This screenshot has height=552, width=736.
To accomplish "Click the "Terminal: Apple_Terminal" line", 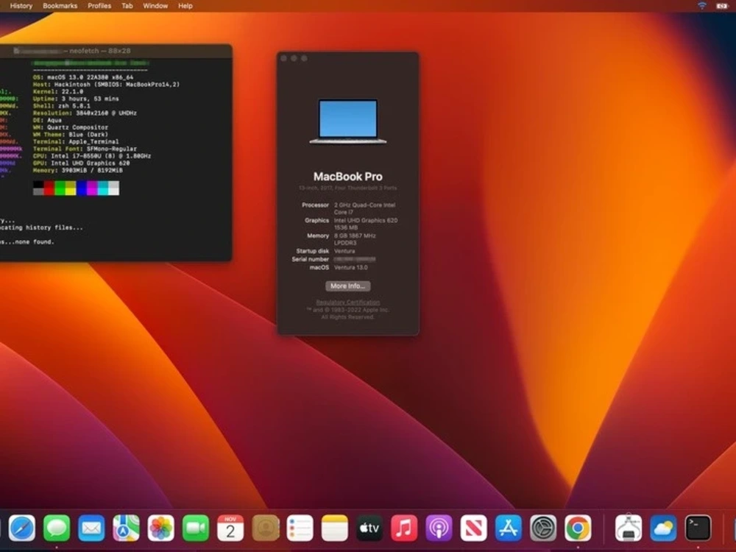I will click(x=76, y=141).
